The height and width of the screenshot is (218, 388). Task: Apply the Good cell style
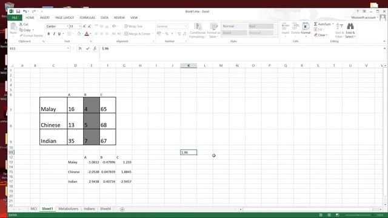pos(234,33)
